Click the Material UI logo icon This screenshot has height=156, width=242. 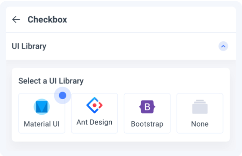click(x=42, y=107)
